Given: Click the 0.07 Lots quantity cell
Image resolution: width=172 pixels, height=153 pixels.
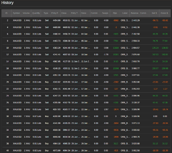Looking at the screenshot, I should [x=37, y=116].
